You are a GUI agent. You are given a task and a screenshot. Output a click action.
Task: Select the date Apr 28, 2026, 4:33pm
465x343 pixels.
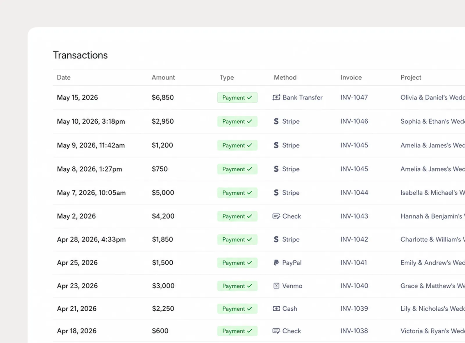coord(91,239)
